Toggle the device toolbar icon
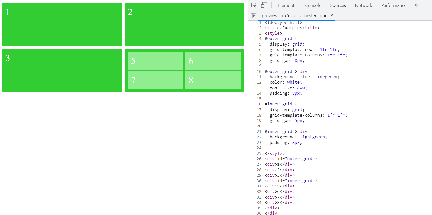The width and height of the screenshot is (432, 215). pos(264,5)
